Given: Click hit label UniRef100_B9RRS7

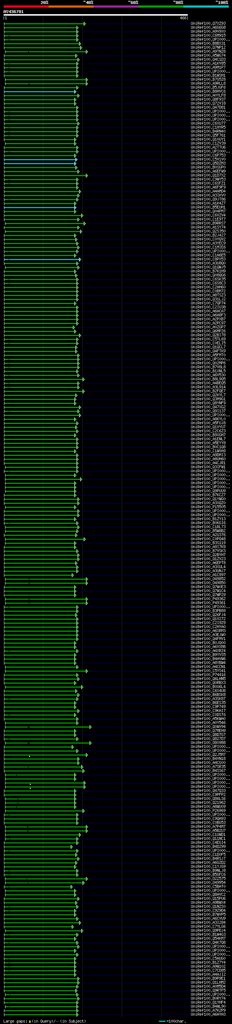Looking at the screenshot, I should [208, 223].
